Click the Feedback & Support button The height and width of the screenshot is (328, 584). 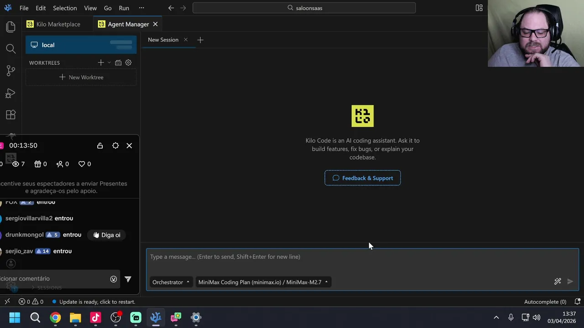[x=363, y=178]
